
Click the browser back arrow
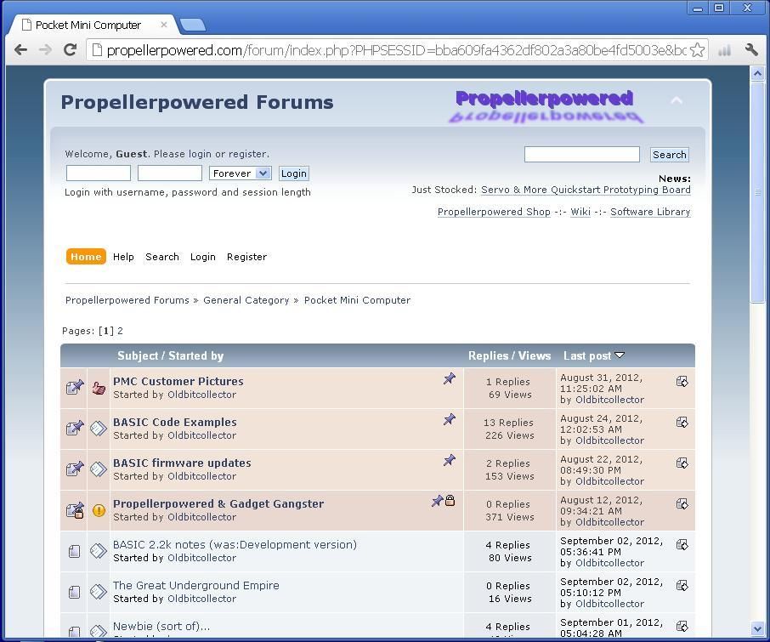click(20, 49)
